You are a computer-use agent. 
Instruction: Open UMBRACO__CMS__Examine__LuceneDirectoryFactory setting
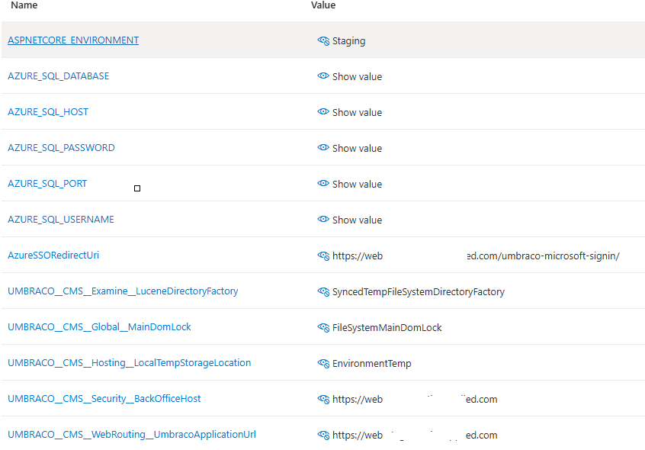[123, 291]
